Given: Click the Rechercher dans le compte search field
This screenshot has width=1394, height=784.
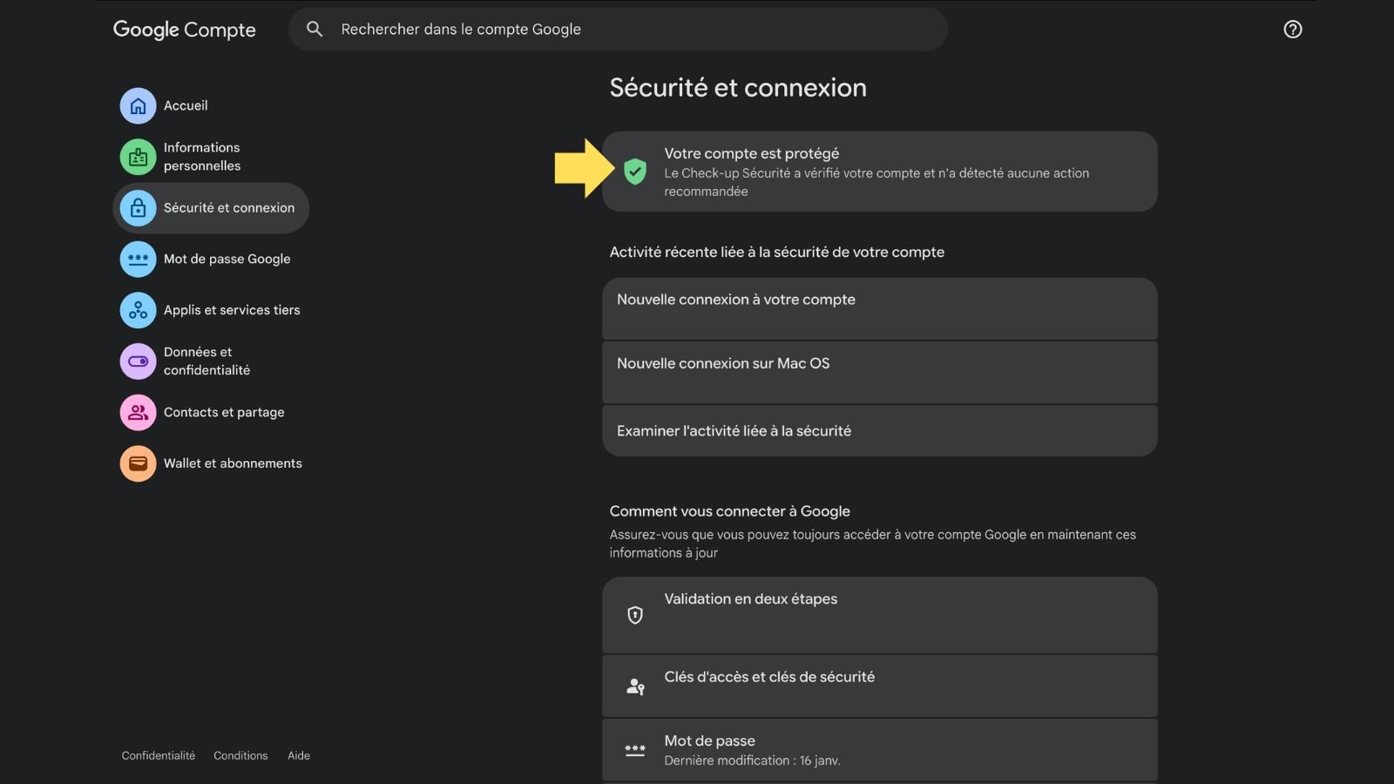Looking at the screenshot, I should 619,29.
